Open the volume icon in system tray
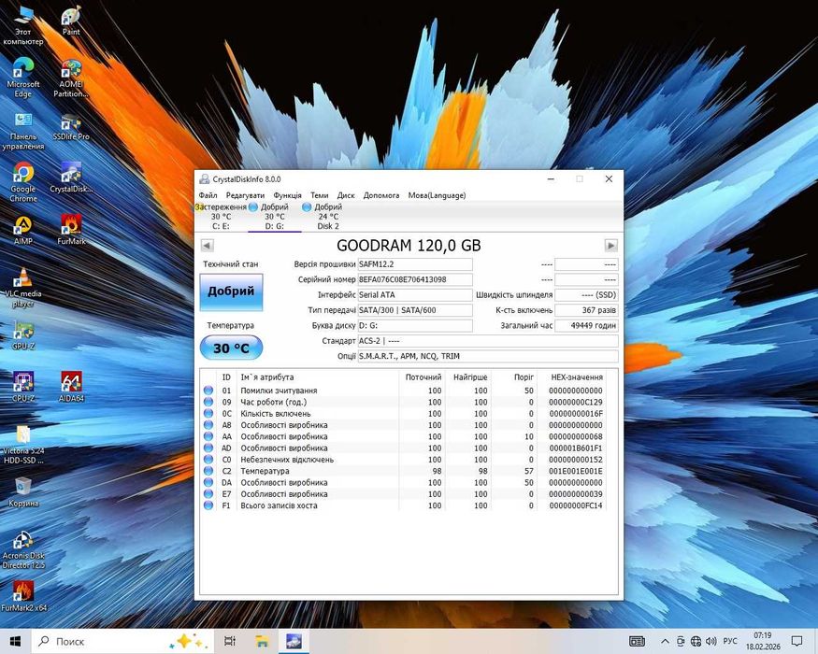The image size is (818, 654). (710, 641)
